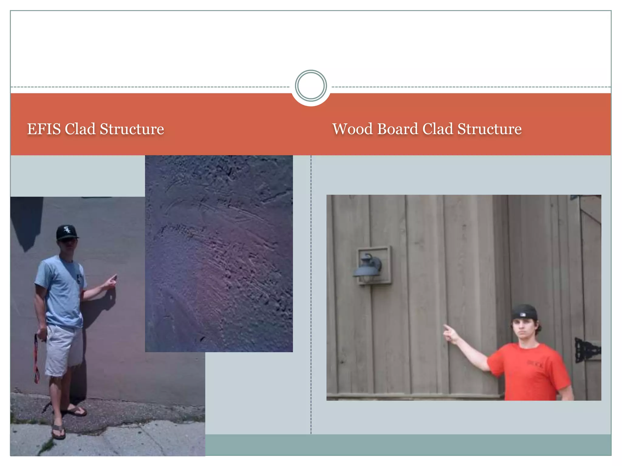622x466 pixels.
Task: Click the orange title banner background
Action: coord(311,124)
